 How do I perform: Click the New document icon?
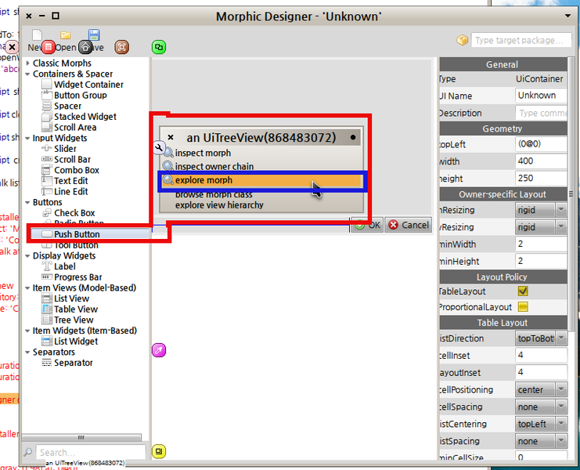37,35
